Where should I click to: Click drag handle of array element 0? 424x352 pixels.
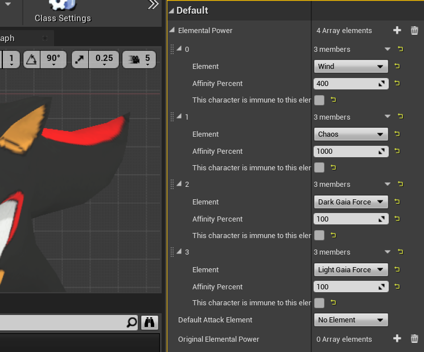[x=172, y=49]
